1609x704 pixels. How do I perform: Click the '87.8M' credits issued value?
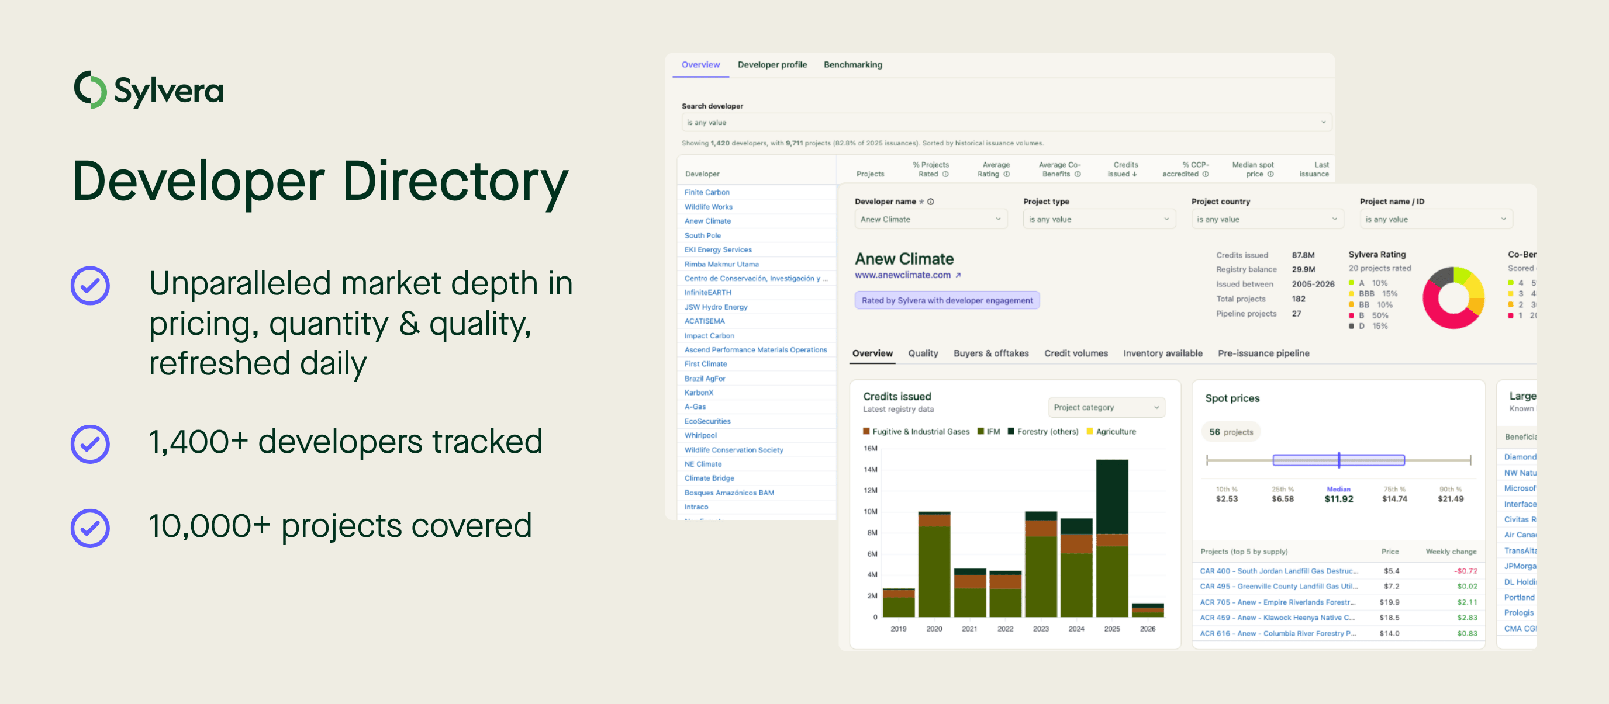tap(1303, 255)
